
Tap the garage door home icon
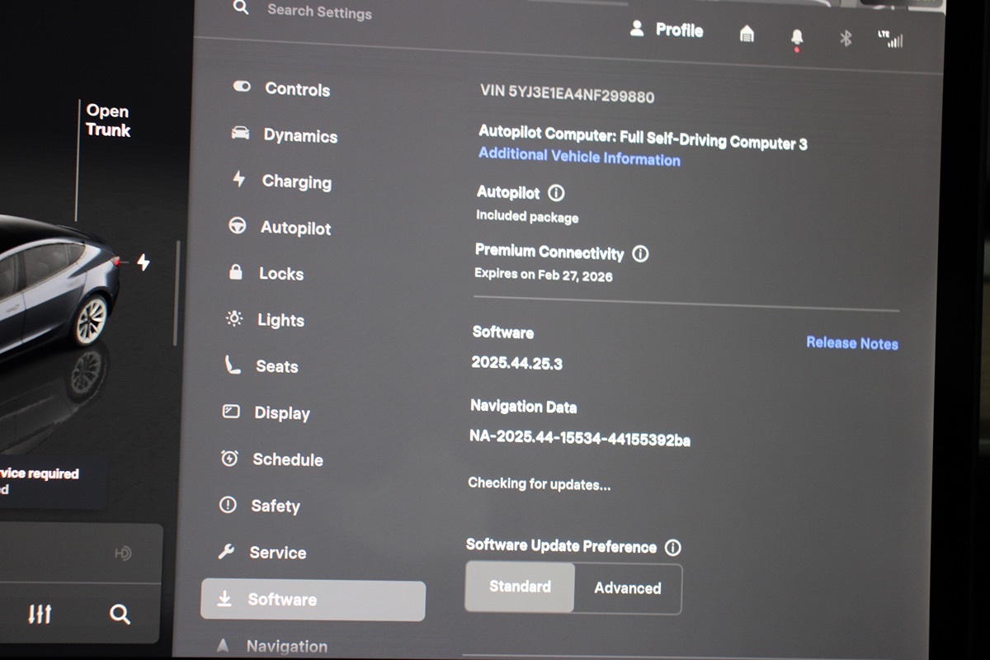click(747, 34)
